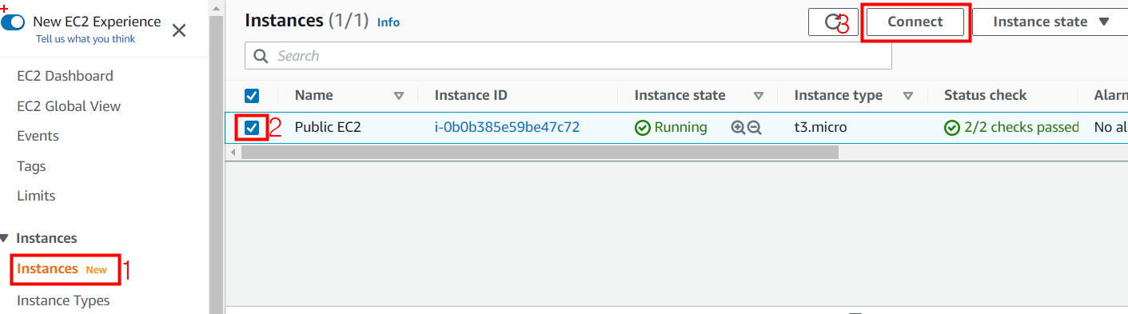This screenshot has width=1128, height=314.
Task: Open the Events page
Action: [38, 136]
